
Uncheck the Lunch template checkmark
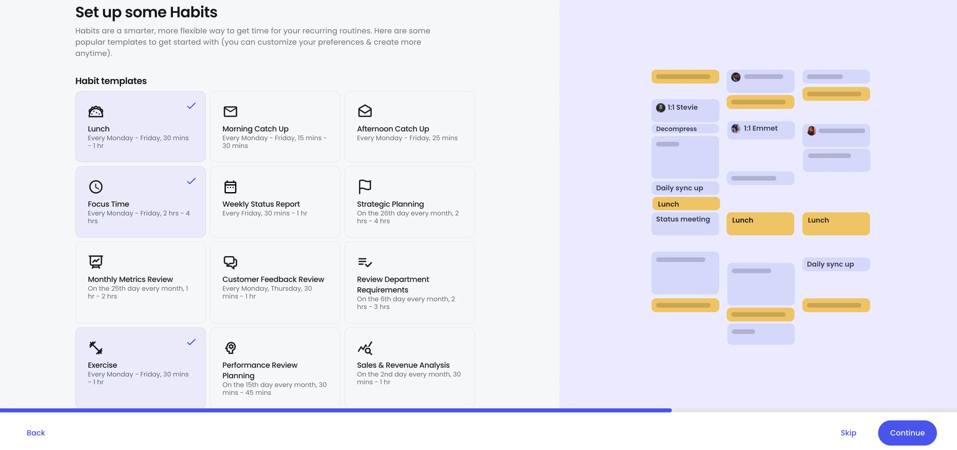191,106
